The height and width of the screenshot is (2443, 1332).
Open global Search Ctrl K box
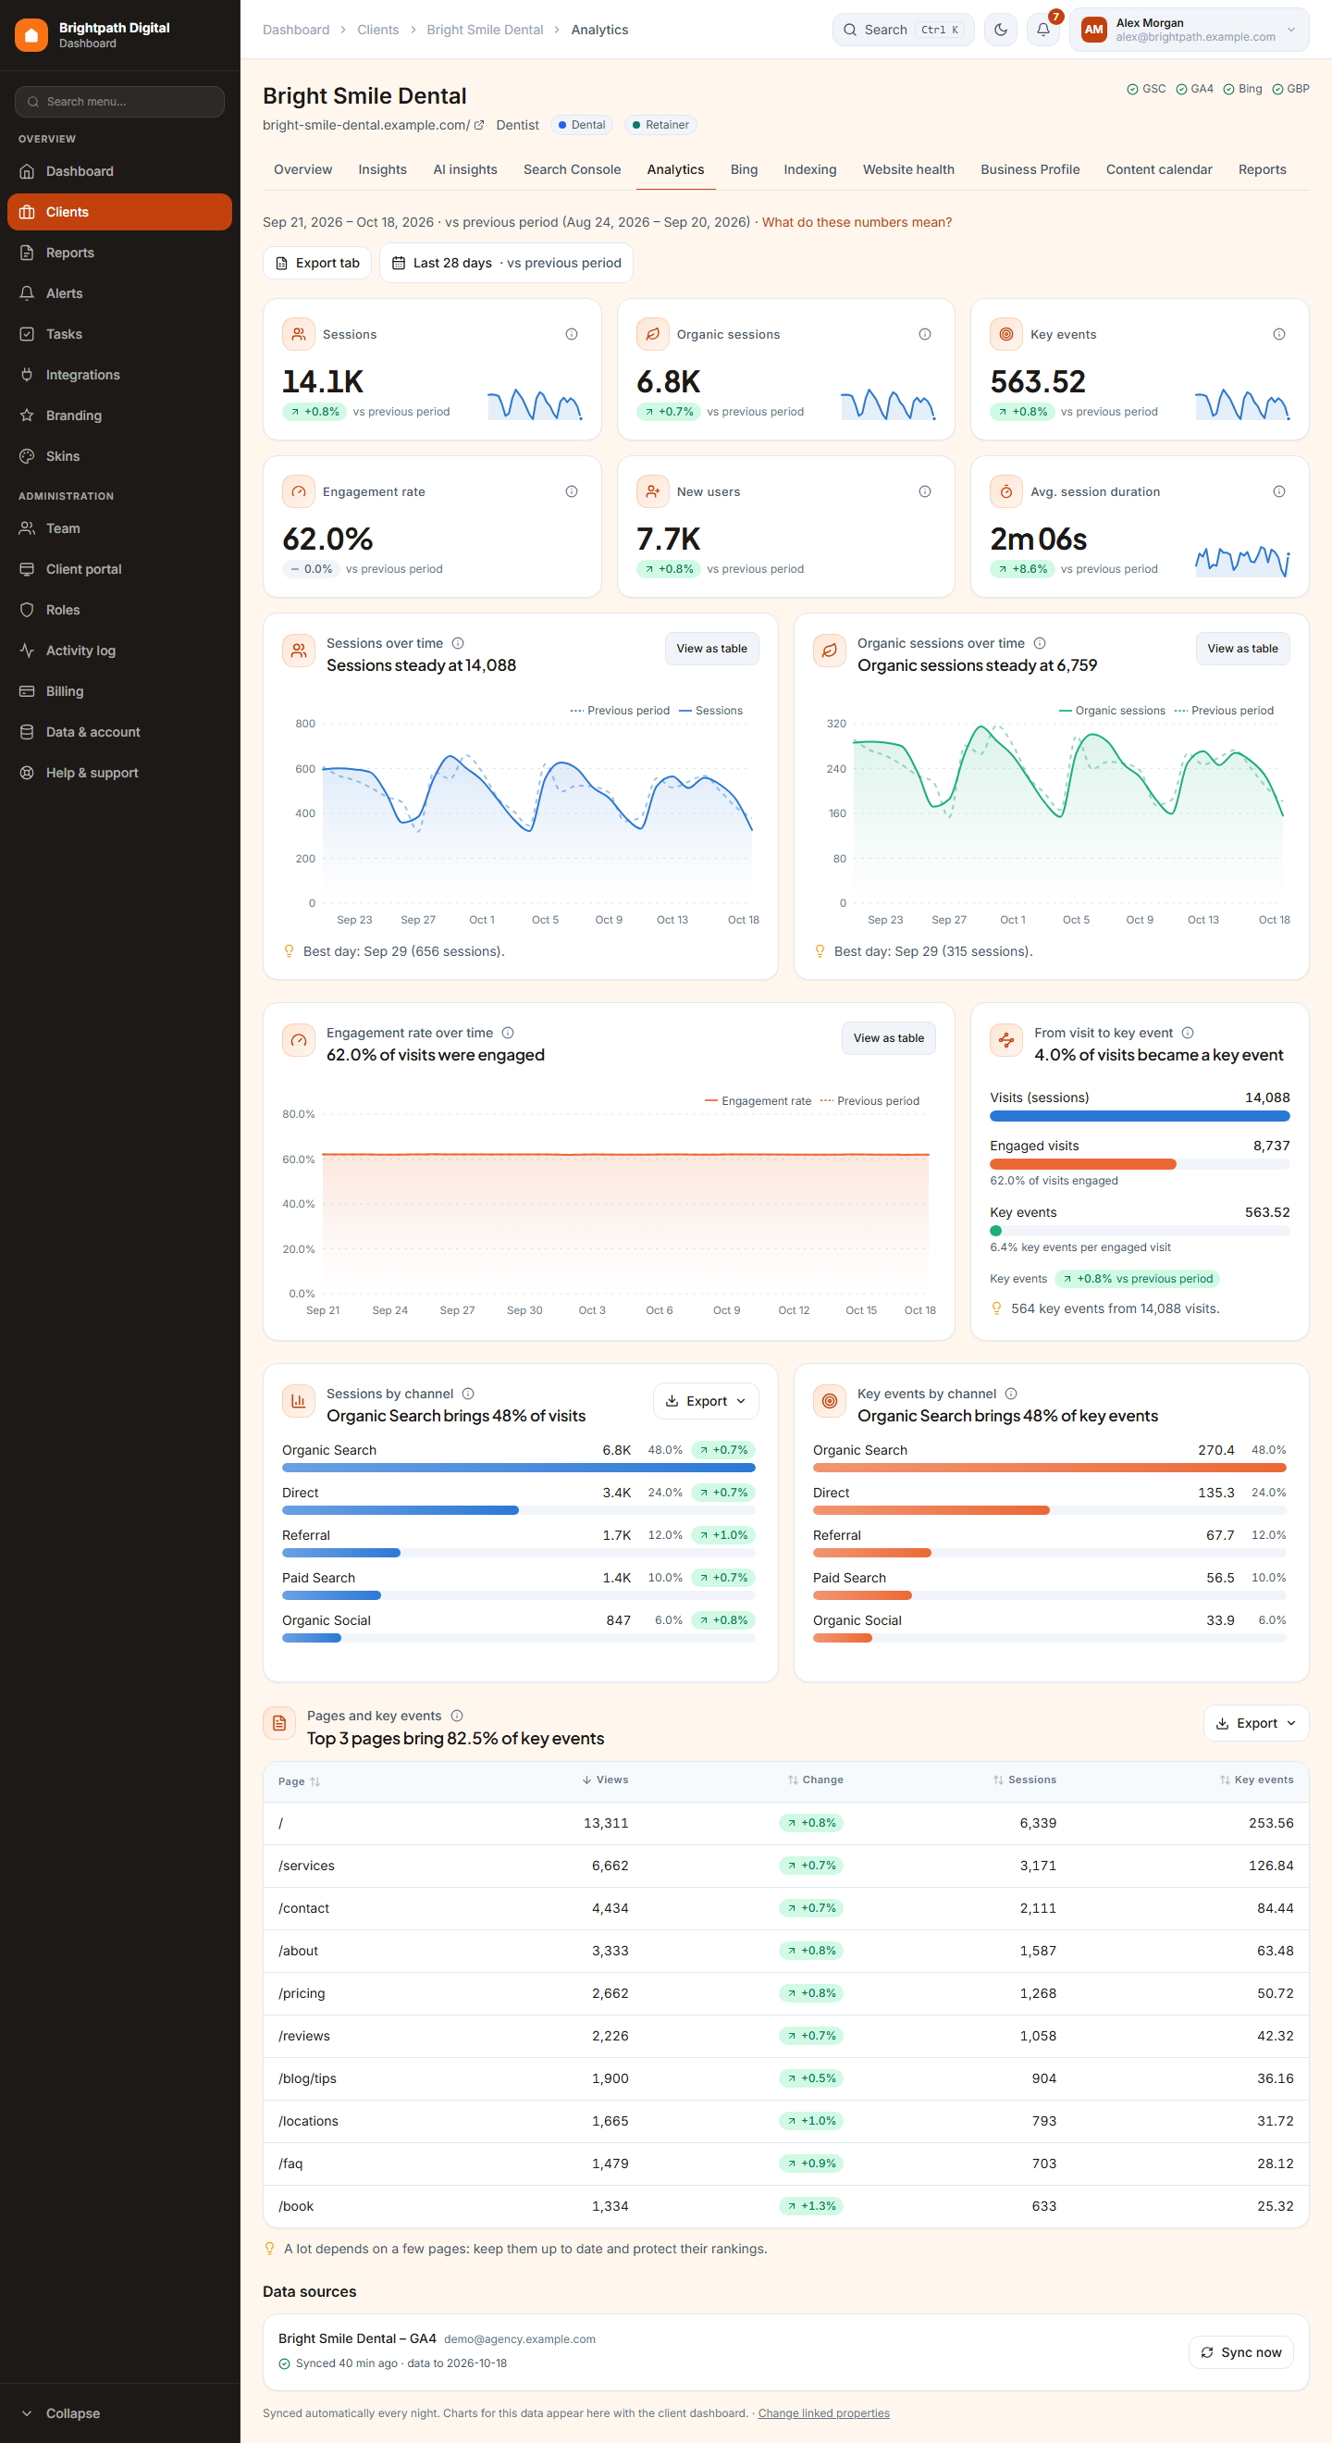[x=903, y=30]
